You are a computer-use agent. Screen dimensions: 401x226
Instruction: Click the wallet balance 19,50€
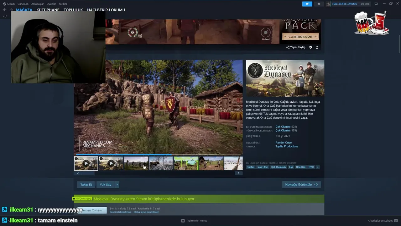pyautogui.click(x=365, y=4)
